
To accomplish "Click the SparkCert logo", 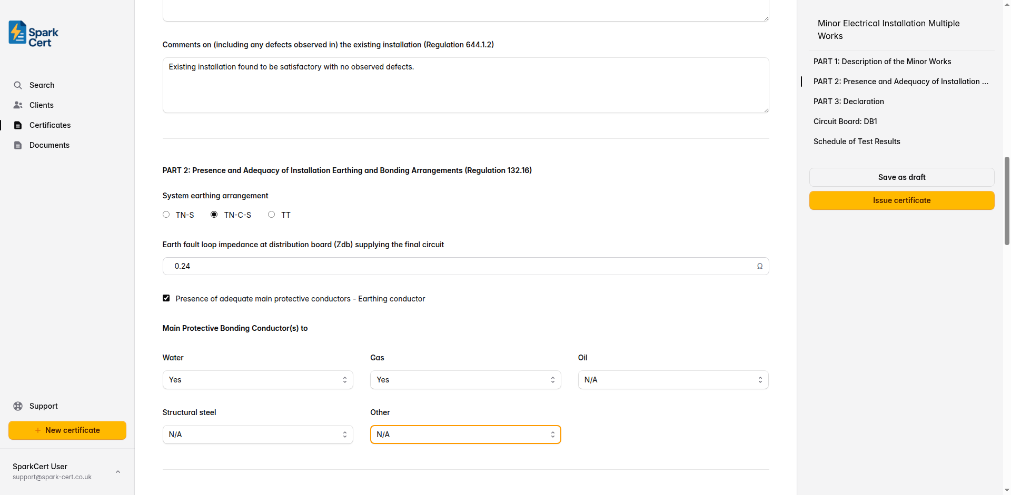I will 32,33.
